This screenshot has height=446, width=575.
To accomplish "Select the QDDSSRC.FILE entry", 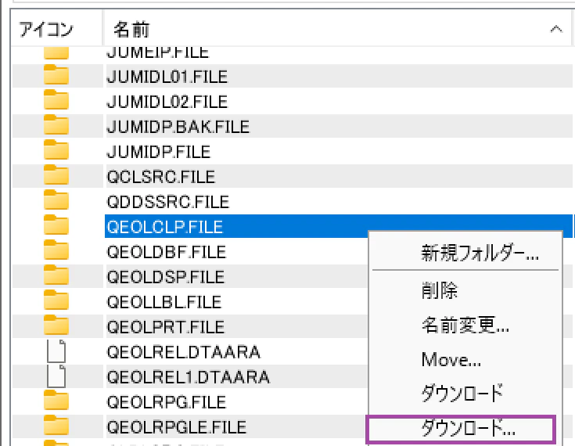I will pos(168,202).
